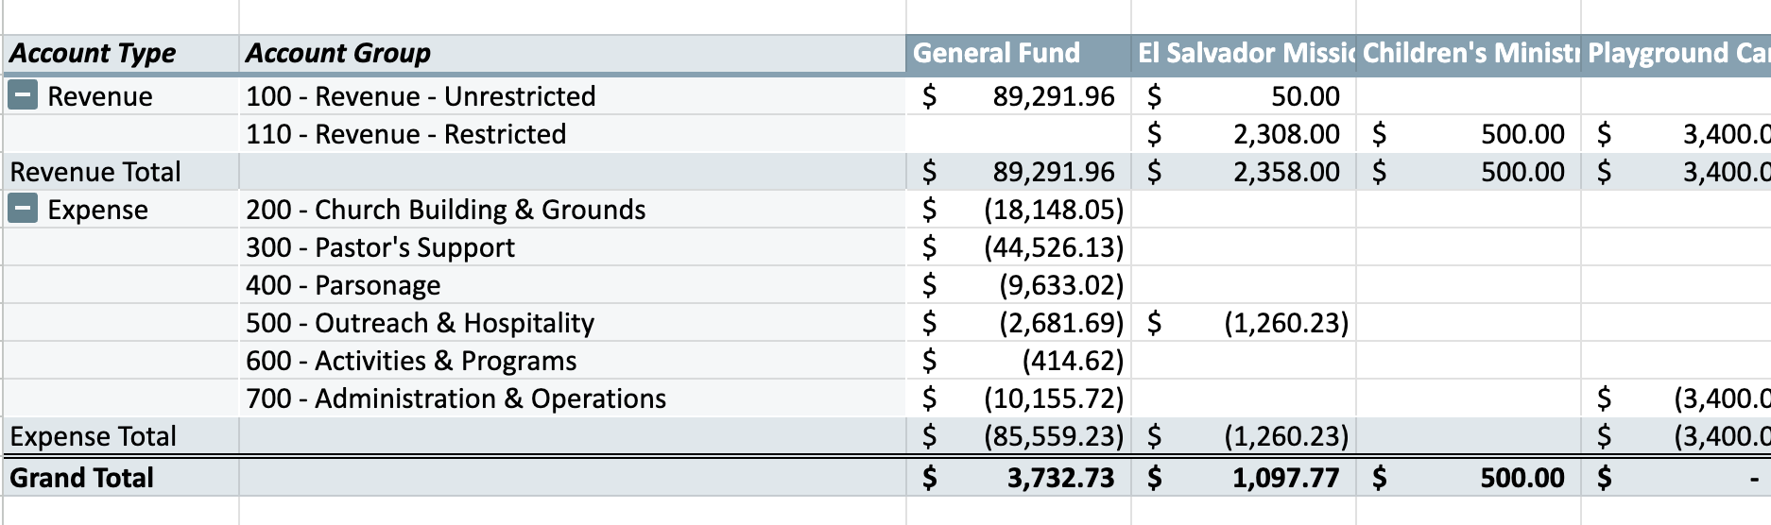The height and width of the screenshot is (525, 1771).
Task: Click the El Salvador Mission column header
Action: [x=1244, y=54]
